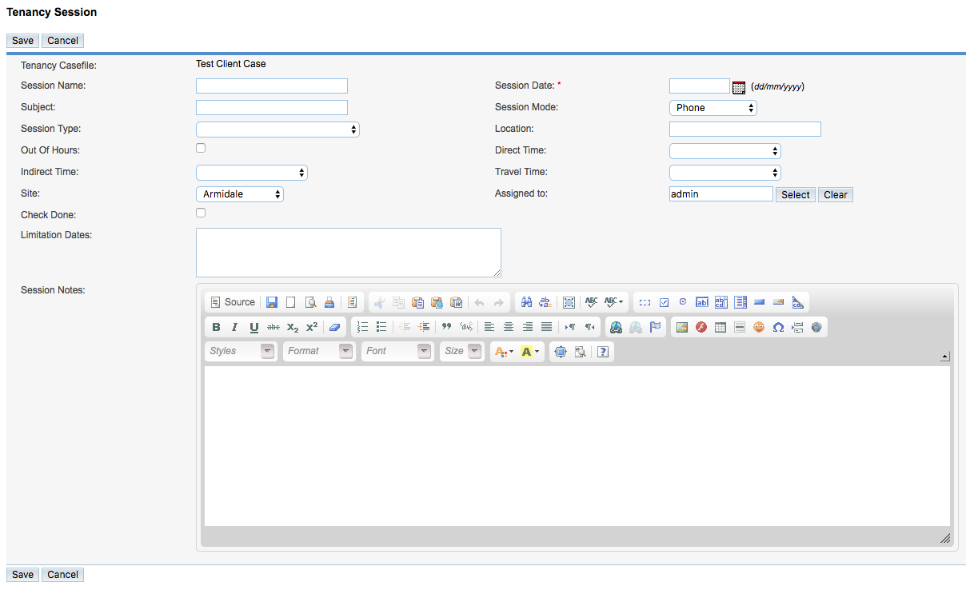Click the Select All icon

click(x=569, y=302)
